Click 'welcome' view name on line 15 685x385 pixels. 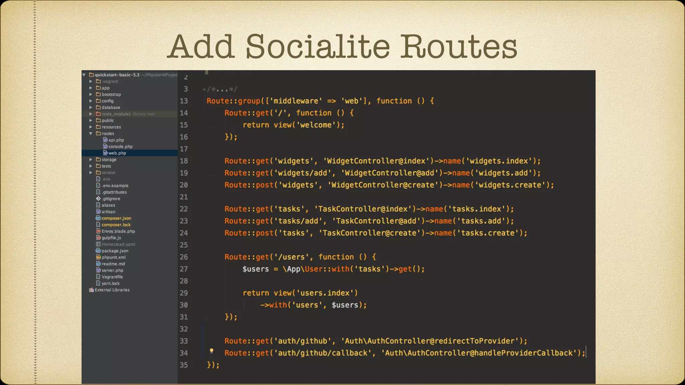316,125
